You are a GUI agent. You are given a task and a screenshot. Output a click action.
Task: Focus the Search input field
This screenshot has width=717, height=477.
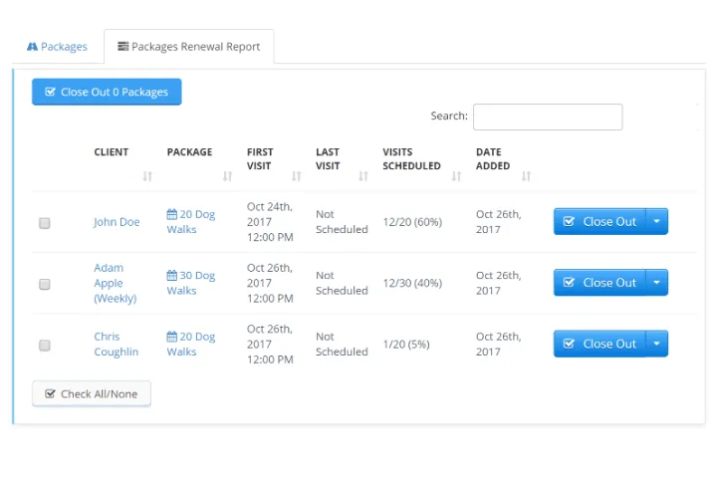tap(548, 118)
